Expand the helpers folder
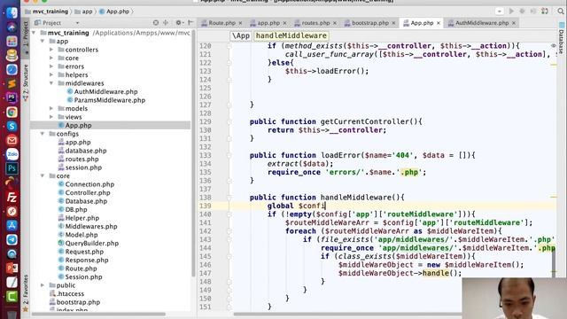This screenshot has width=567, height=319. tap(51, 74)
